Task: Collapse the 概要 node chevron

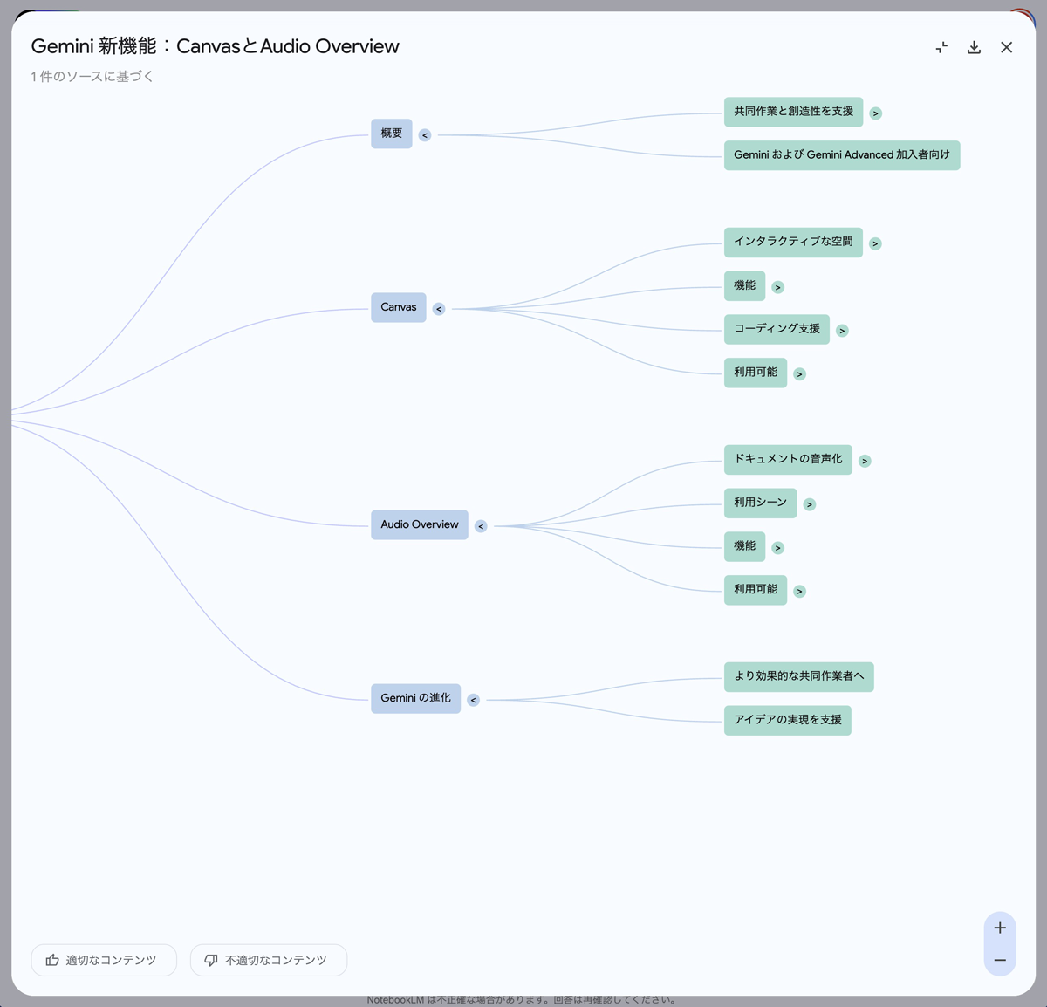Action: coord(425,135)
